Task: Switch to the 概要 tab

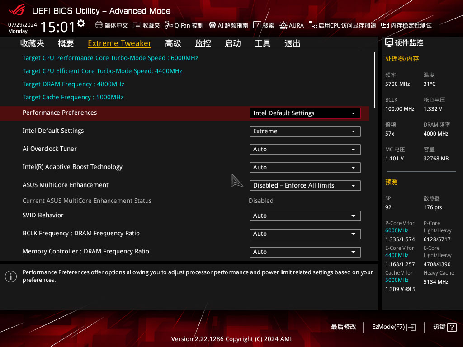Action: click(x=66, y=43)
